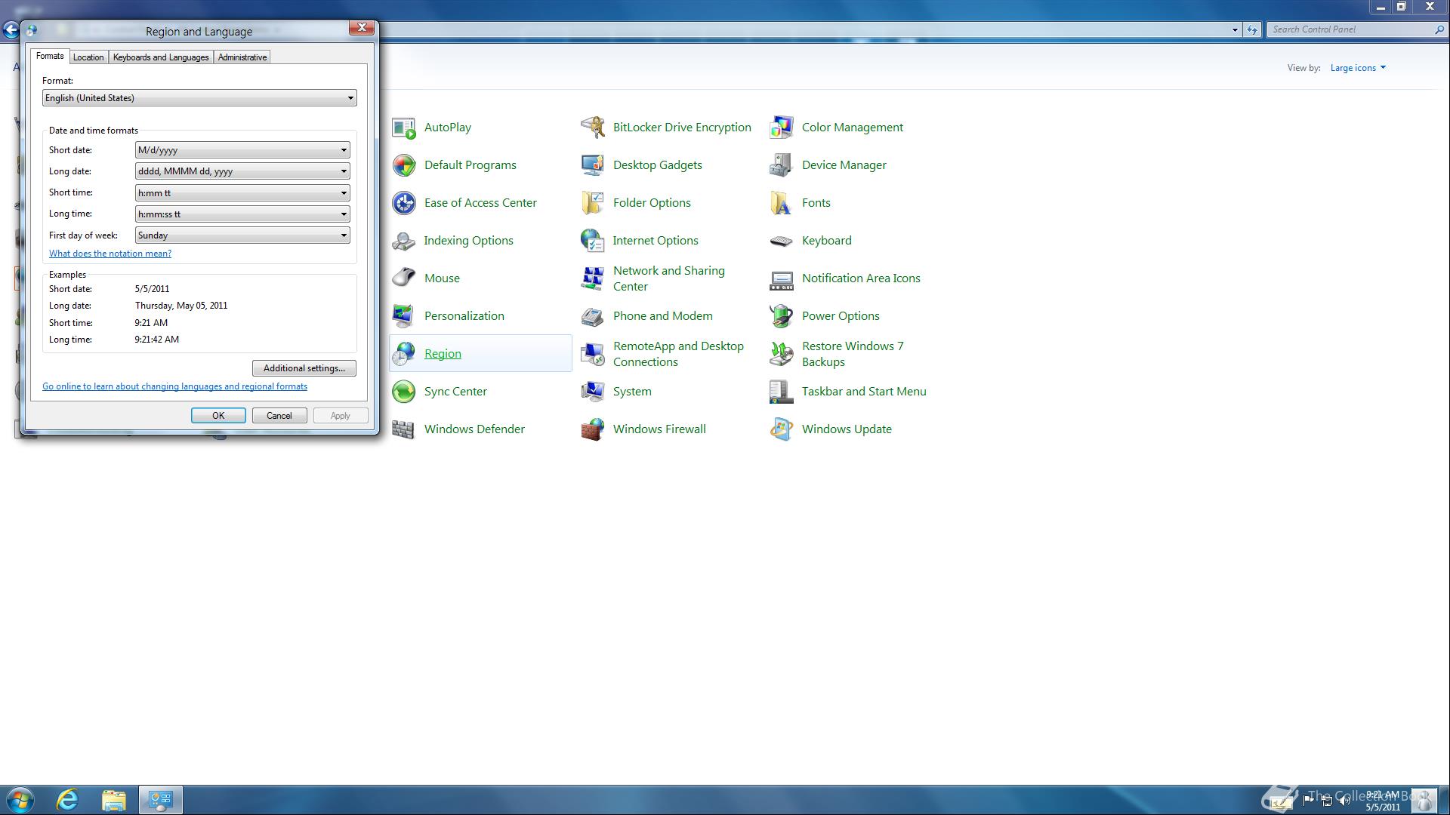Switch to Keyboards and Languages tab
The height and width of the screenshot is (815, 1450).
(x=161, y=57)
